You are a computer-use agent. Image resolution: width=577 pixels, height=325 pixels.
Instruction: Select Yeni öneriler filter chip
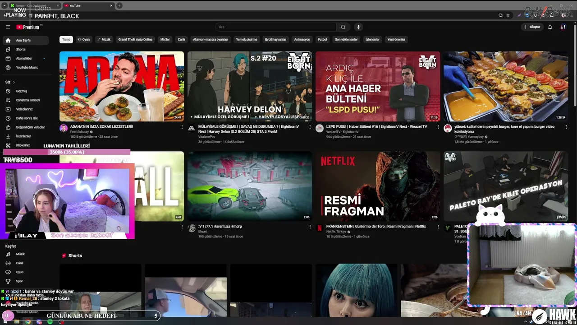396,40
